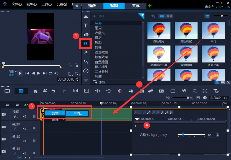Viewport: 231px width, 160px height.
Task: Click the preview timecode stepper arrows
Action: pos(77,79)
